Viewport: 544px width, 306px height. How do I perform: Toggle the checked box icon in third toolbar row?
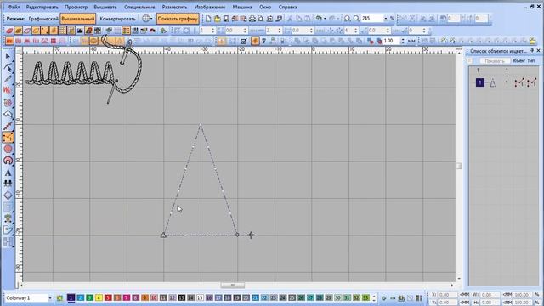point(244,41)
